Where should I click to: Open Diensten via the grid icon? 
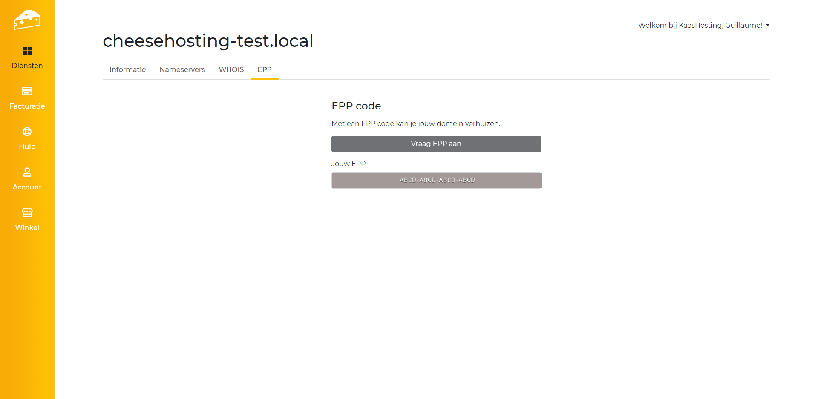(x=27, y=51)
